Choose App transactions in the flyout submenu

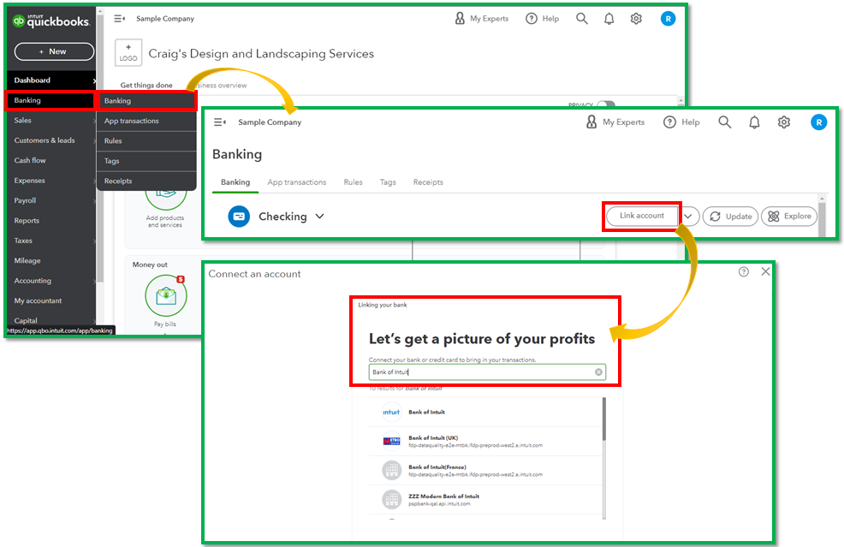[x=146, y=122]
